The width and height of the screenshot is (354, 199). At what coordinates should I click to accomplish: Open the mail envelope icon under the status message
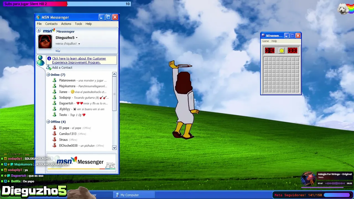coord(58,50)
